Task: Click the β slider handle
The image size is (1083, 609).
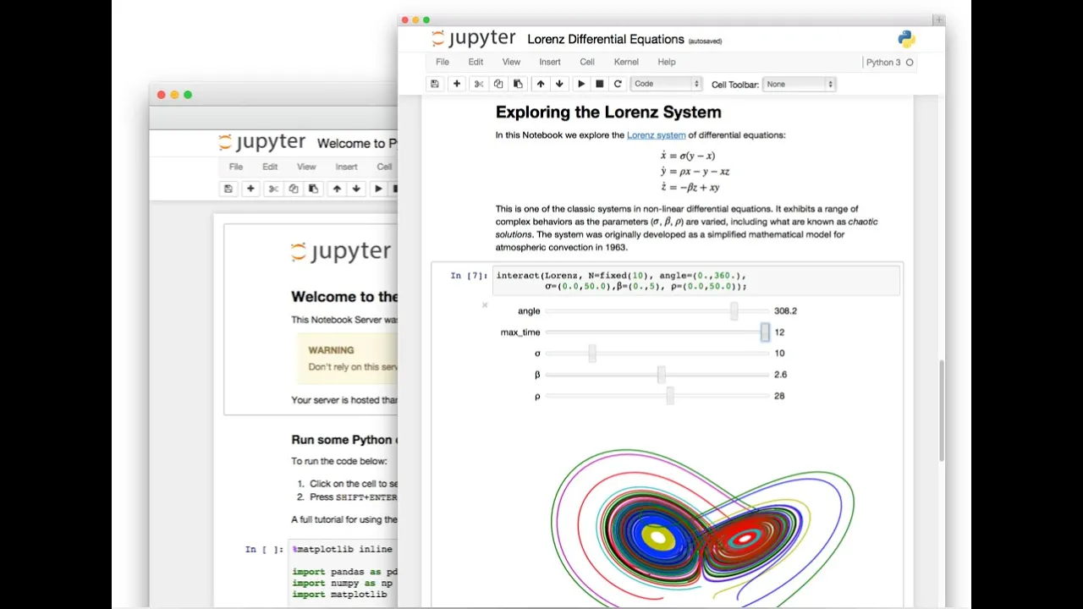Action: 662,375
